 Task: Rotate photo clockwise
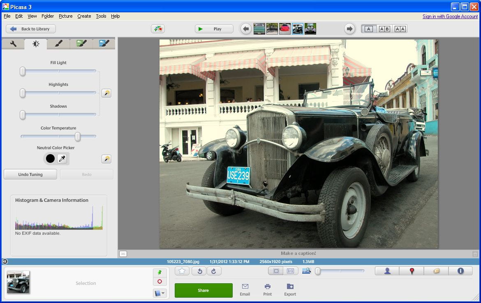(x=214, y=271)
